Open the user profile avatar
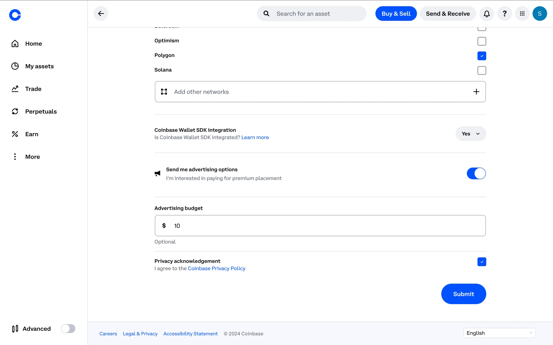This screenshot has height=345, width=553. pos(539,14)
